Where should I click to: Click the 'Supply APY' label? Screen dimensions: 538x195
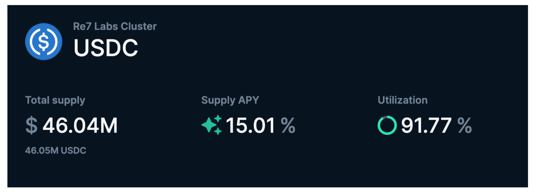pyautogui.click(x=230, y=100)
